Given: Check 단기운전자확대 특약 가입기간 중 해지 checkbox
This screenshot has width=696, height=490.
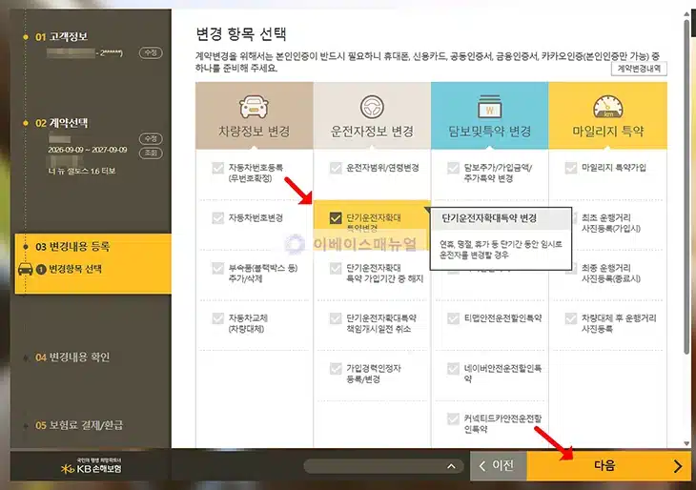Looking at the screenshot, I should (336, 269).
